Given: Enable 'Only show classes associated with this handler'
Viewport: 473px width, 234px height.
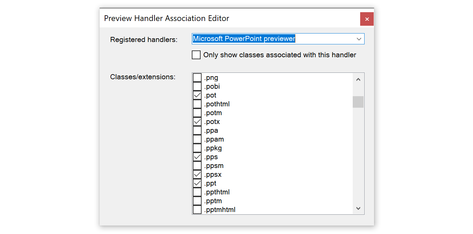Looking at the screenshot, I should coord(196,55).
